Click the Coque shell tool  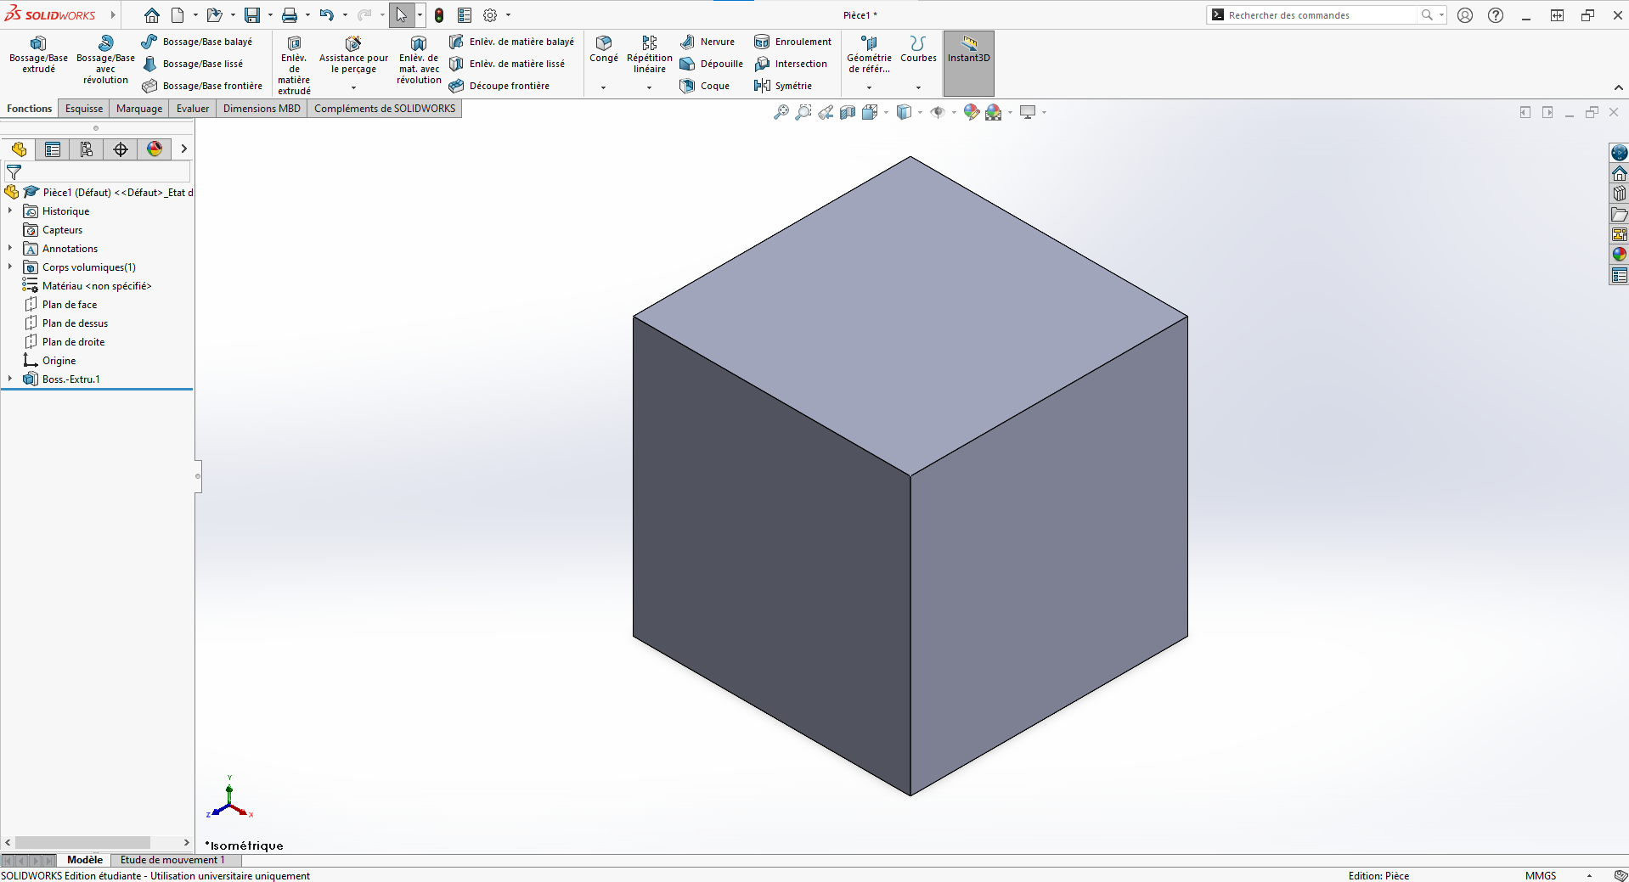[x=704, y=86]
